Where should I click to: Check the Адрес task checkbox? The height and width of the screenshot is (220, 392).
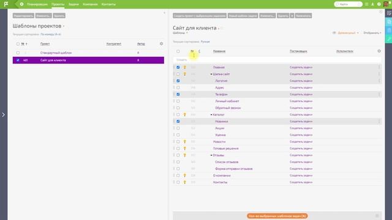pos(178,87)
